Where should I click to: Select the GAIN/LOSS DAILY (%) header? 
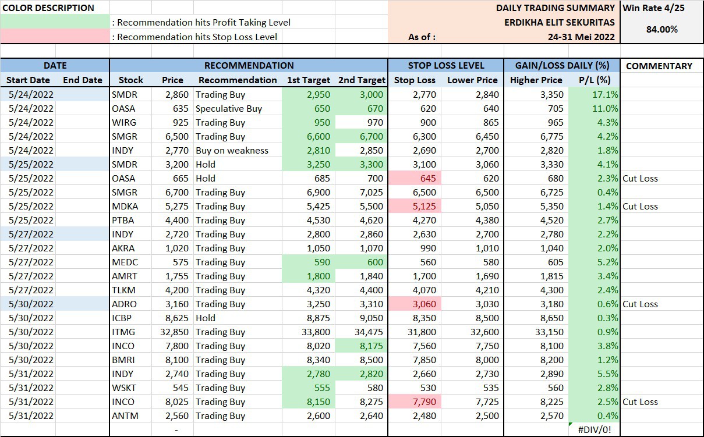click(562, 66)
